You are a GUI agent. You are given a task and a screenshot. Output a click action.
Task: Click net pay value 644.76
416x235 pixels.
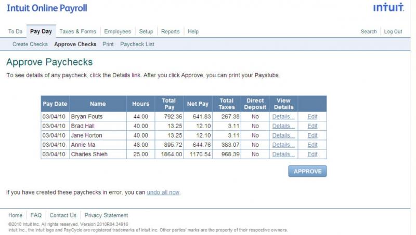pyautogui.click(x=202, y=145)
